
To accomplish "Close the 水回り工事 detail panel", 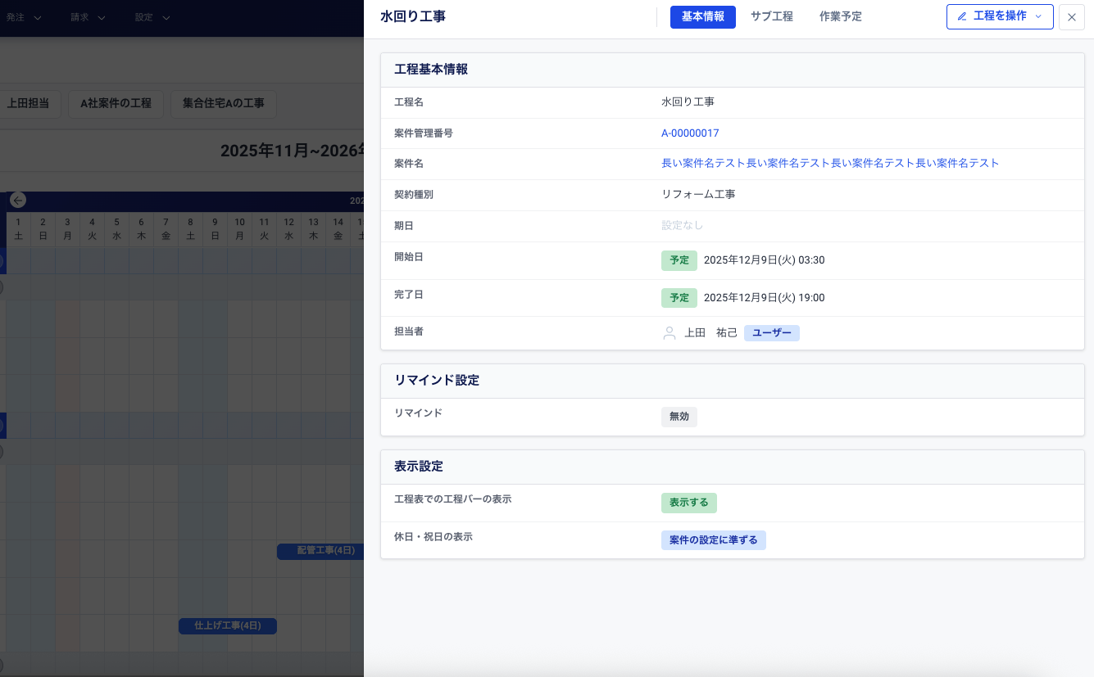I will click(x=1071, y=17).
